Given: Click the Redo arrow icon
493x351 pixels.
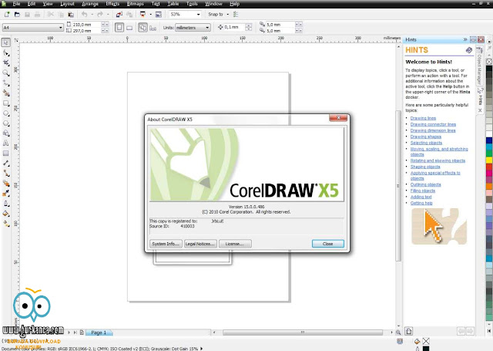Looking at the screenshot, I should coord(100,14).
